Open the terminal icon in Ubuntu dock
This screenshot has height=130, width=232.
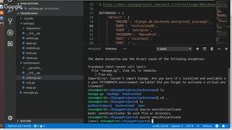1,24
